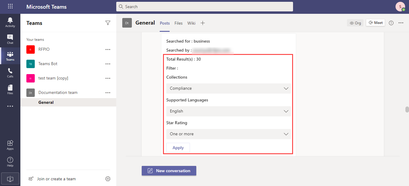Open the app launcher waffle icon
This screenshot has height=186, width=409.
10,6
